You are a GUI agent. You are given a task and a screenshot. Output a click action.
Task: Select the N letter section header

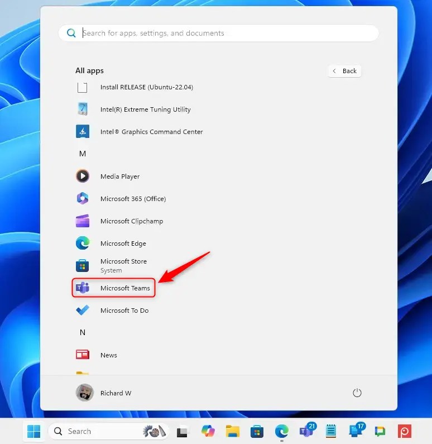[83, 332]
